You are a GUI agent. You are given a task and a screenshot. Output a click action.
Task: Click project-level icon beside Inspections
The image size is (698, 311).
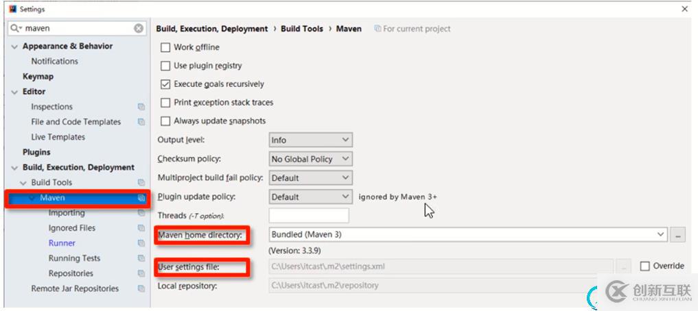pos(141,107)
